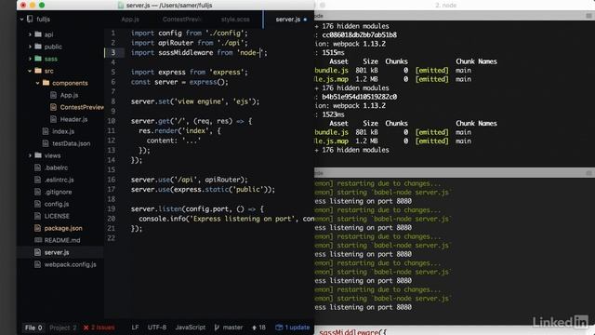Switch to the ContestPreview editor tab
The width and height of the screenshot is (595, 335).
tap(182, 19)
